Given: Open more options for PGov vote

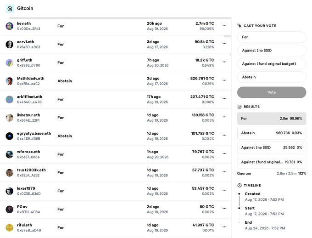Looking at the screenshot, I should 225,209.
